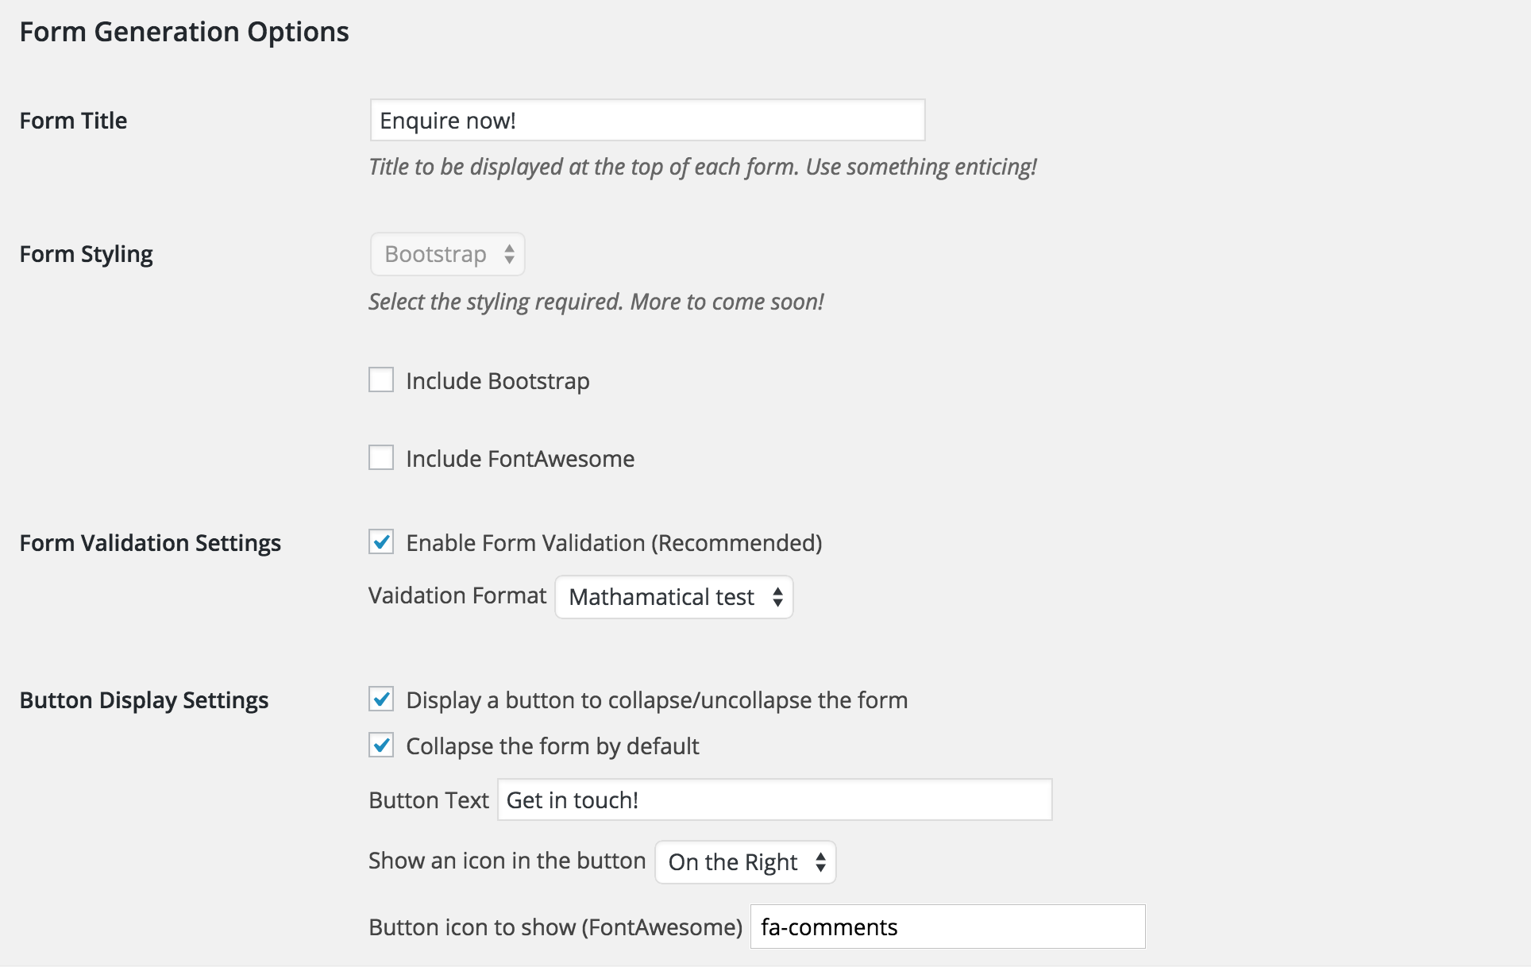Toggle Display a button to collapse/uncollapse checkbox
Screen dimensions: 1531x967
[x=381, y=699]
